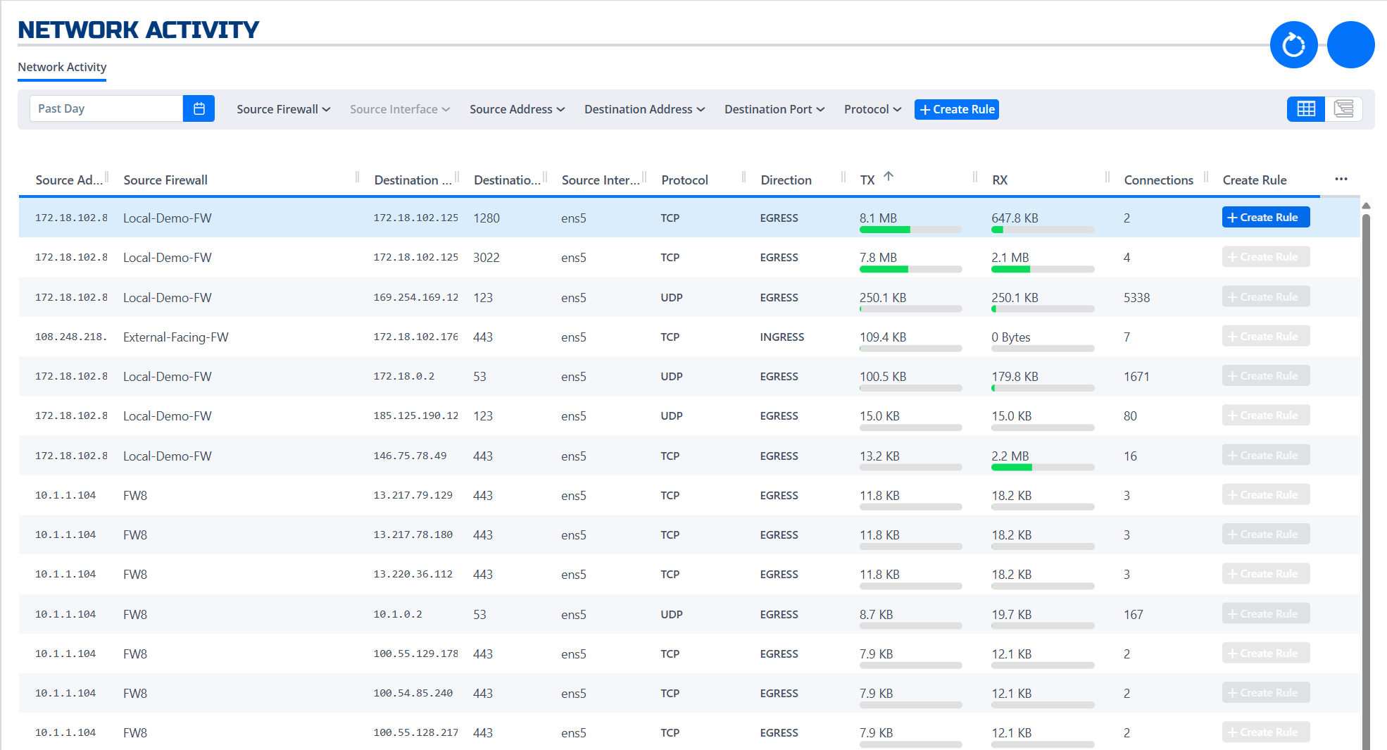
Task: Select destination address 13.217.78.180
Action: pyautogui.click(x=413, y=535)
